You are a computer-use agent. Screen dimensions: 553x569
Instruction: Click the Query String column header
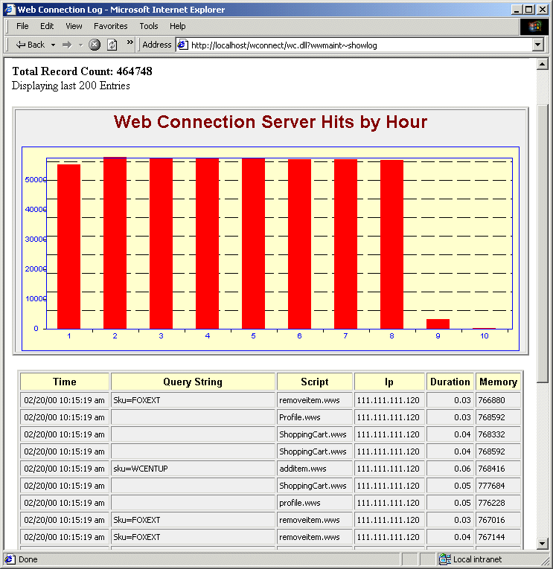click(x=193, y=382)
